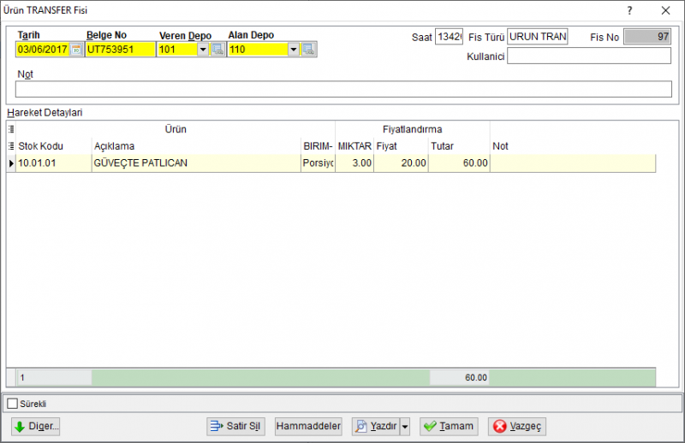Viewport: 685px width, 443px height.
Task: Click the Diger... button
Action: click(x=36, y=427)
